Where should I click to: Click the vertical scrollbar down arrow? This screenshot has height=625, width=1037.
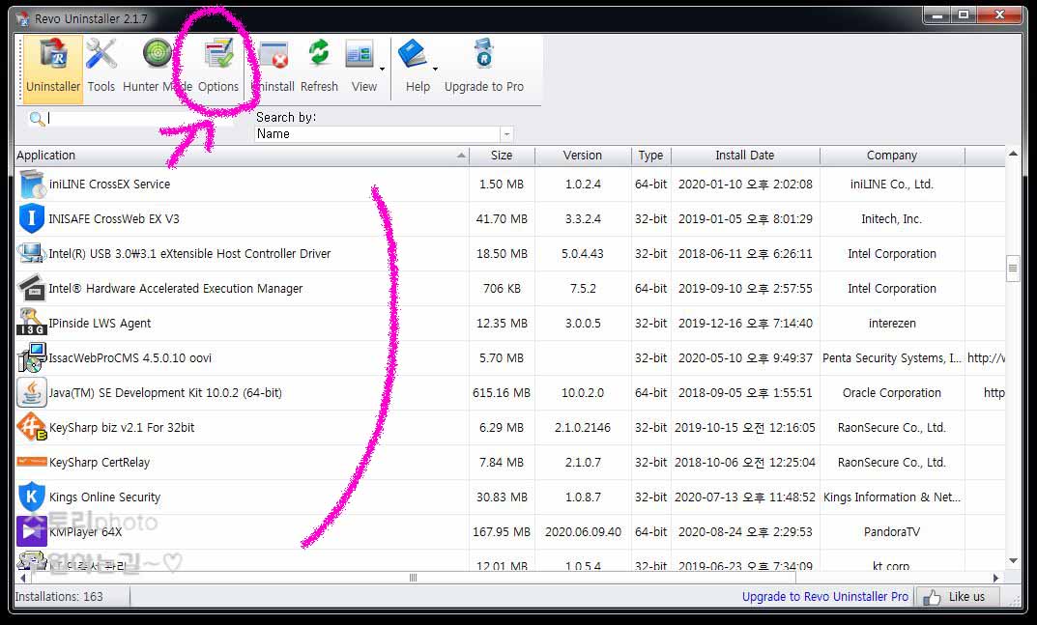(x=1013, y=561)
